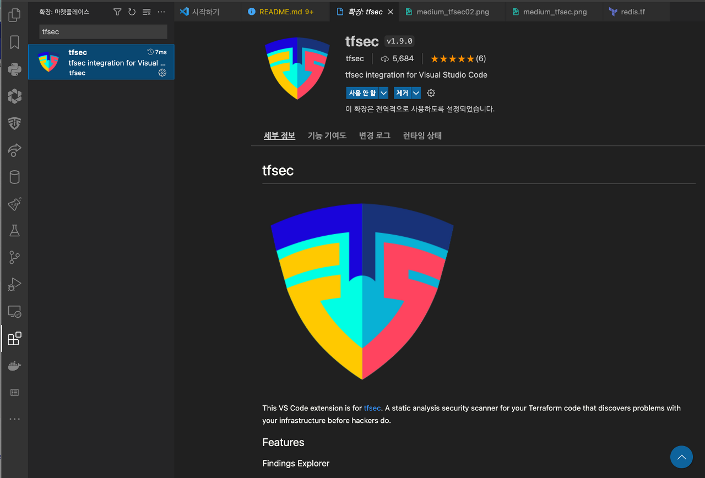Click the scroll-to-top round button
Viewport: 705px width, 478px height.
coord(681,457)
